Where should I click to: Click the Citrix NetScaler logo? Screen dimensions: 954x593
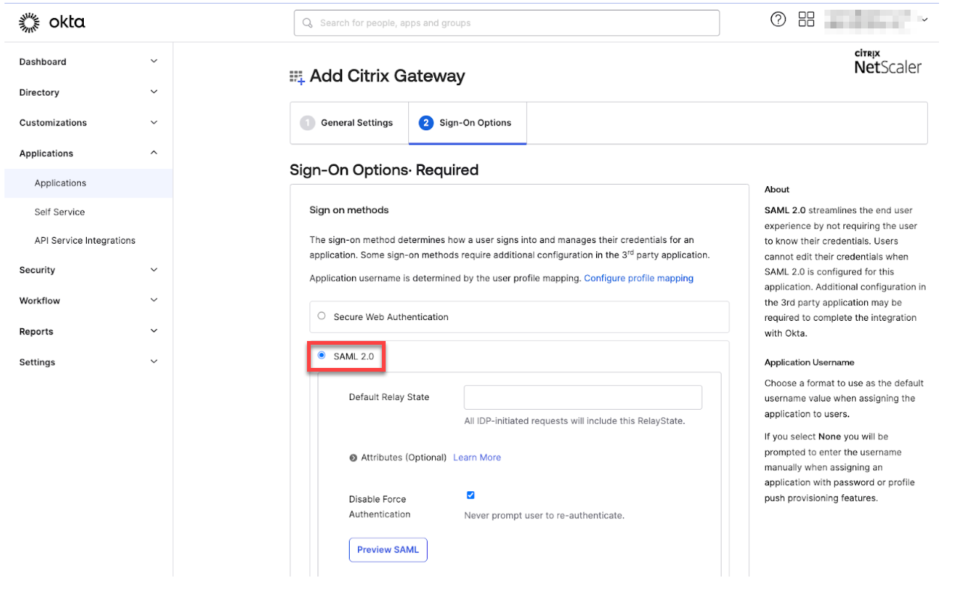887,62
